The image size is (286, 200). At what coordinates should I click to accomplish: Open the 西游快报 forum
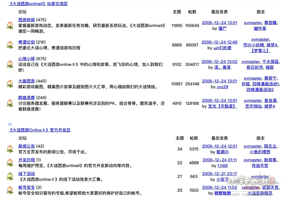tap(26, 20)
